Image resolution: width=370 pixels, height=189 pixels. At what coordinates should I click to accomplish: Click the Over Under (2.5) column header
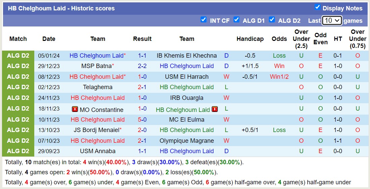[301, 39]
